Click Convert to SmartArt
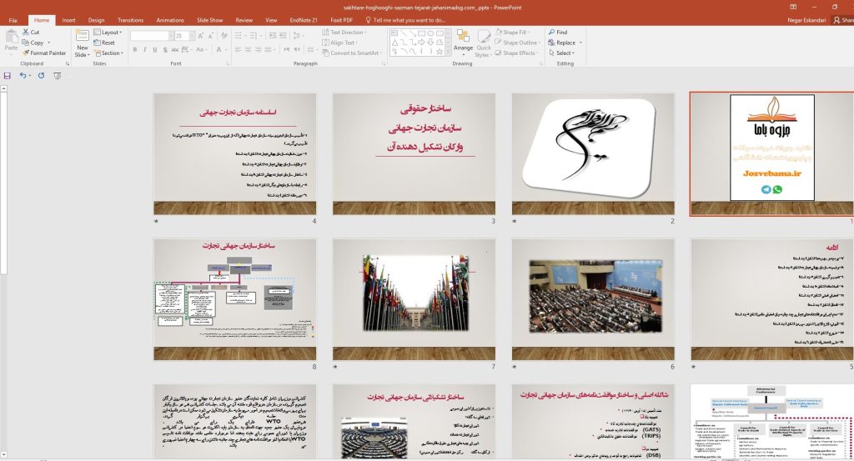The width and height of the screenshot is (854, 461). (x=353, y=53)
